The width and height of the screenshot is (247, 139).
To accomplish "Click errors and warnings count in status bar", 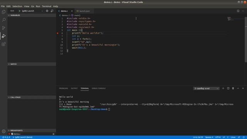I will 6,137.
